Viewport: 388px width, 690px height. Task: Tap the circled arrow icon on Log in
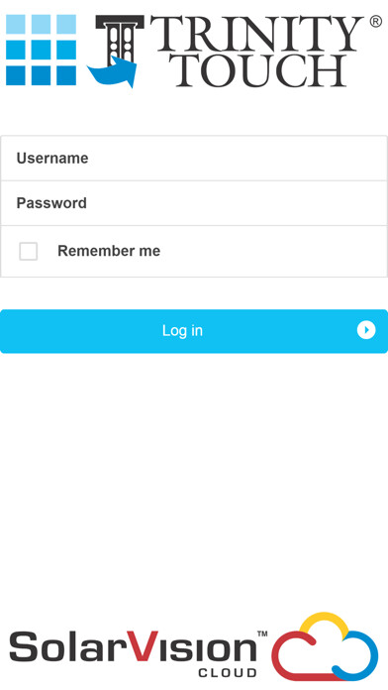(x=366, y=330)
